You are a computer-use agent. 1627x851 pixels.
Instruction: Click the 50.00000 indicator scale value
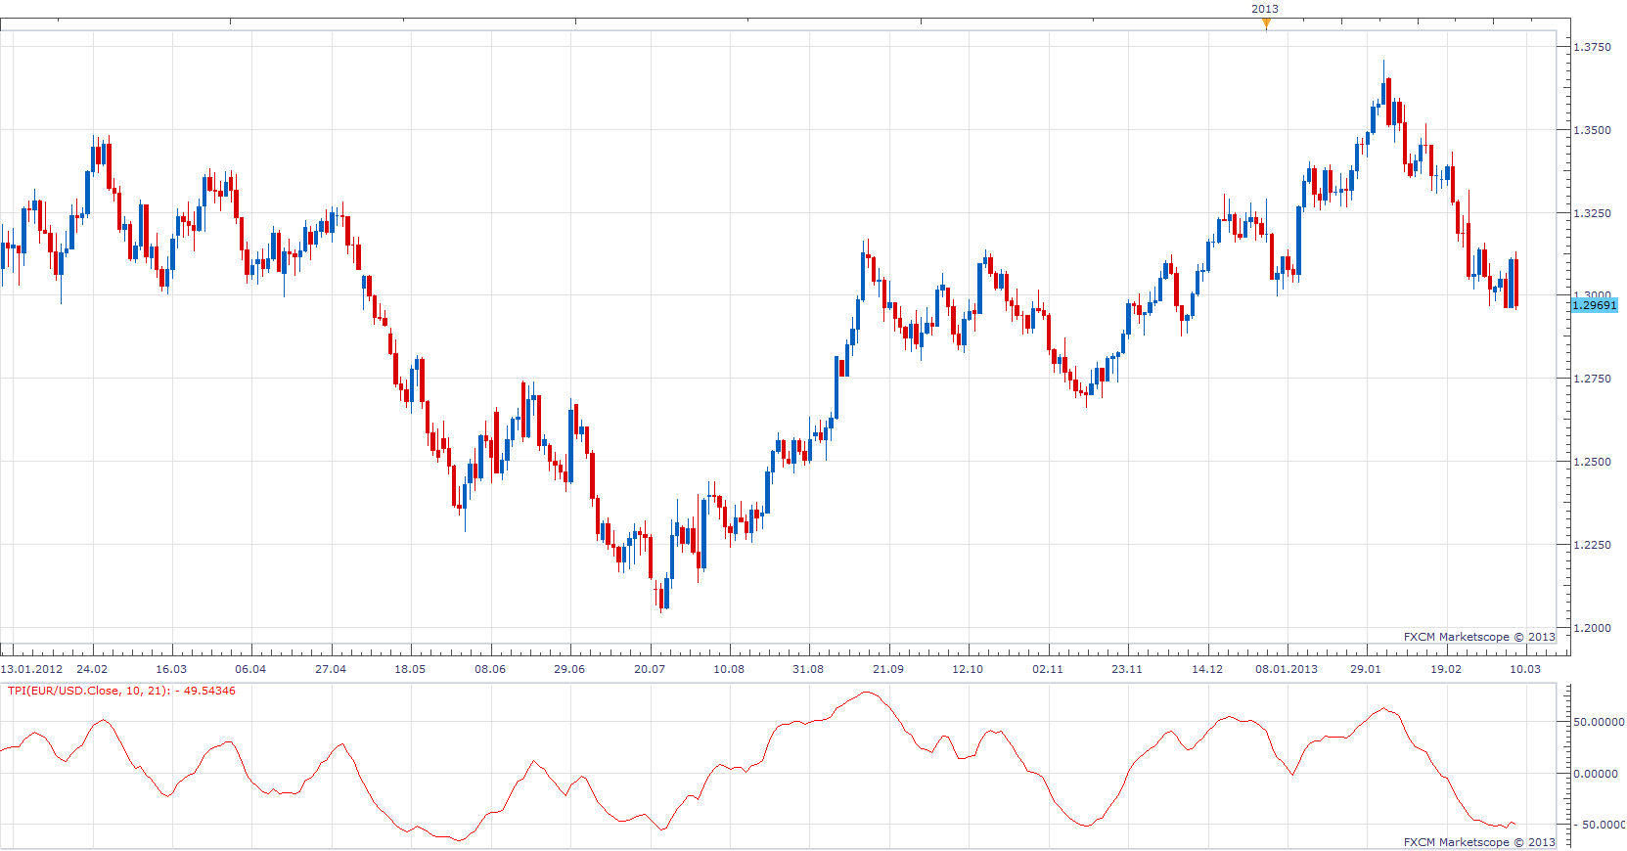[1600, 722]
